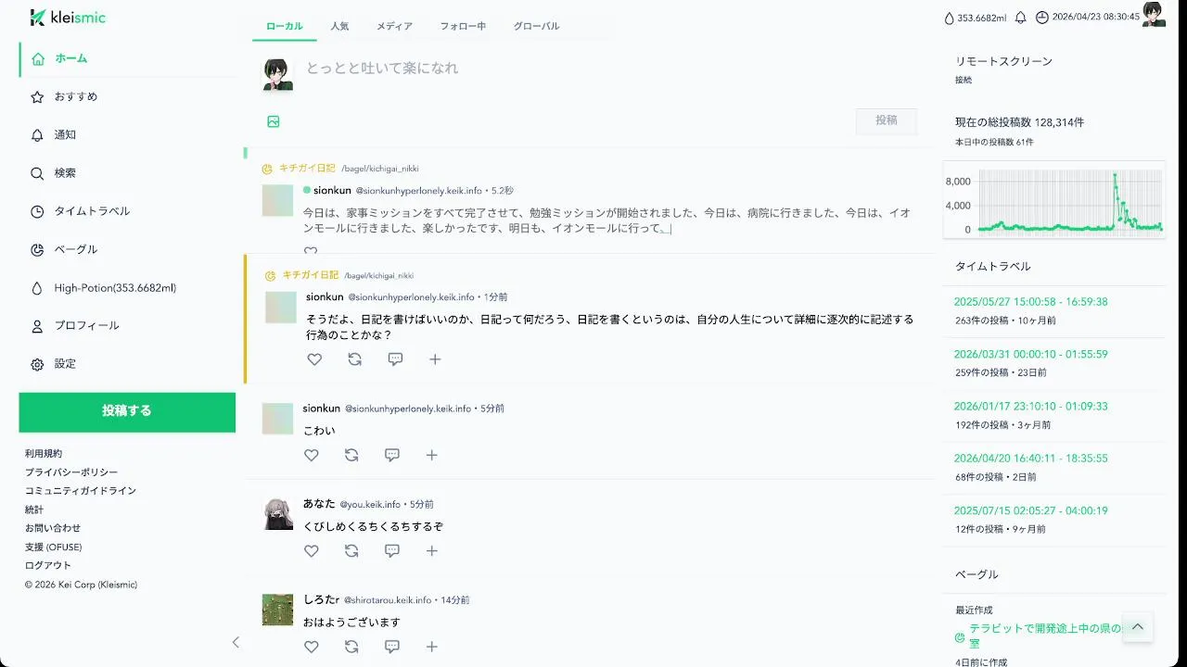The image size is (1187, 667).
Task: Collapse the left sidebar with the chevron arrow
Action: pyautogui.click(x=236, y=642)
